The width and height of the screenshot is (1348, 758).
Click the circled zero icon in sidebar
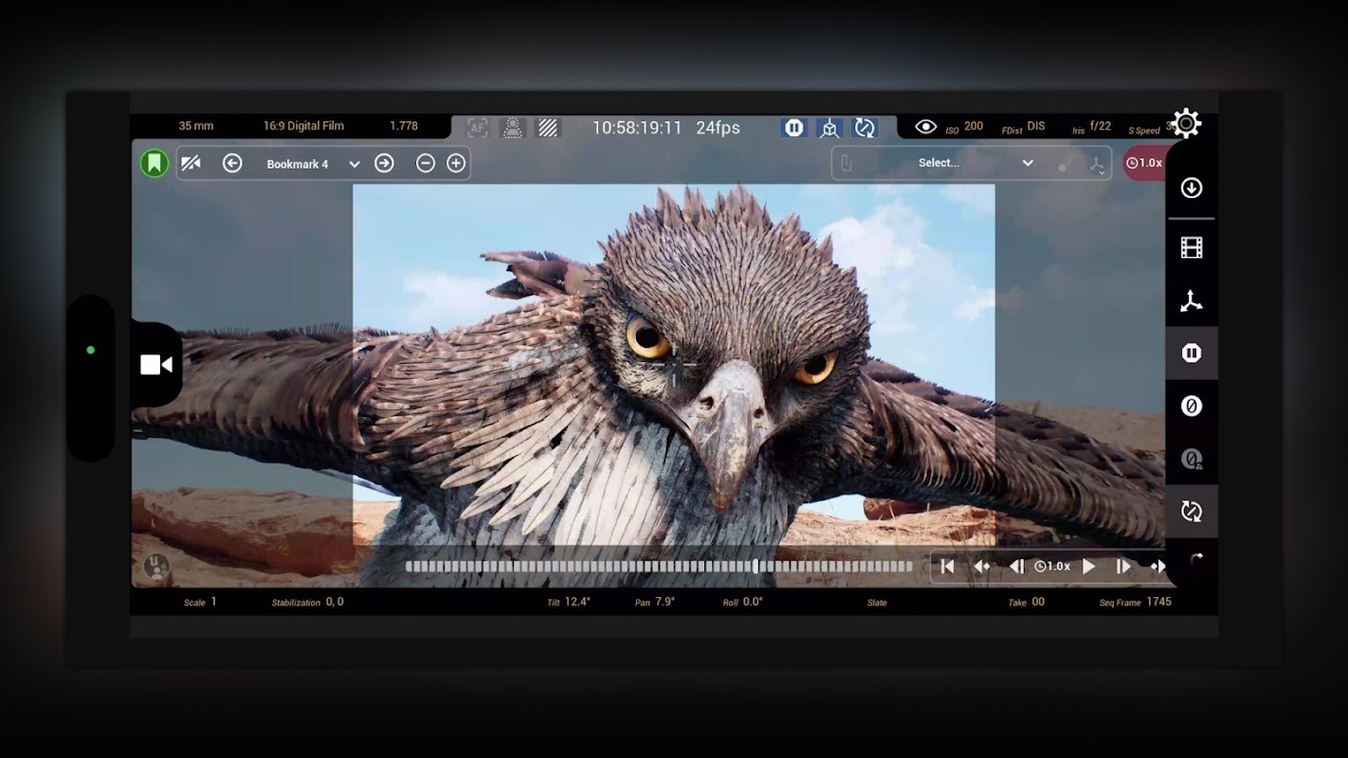click(1192, 406)
